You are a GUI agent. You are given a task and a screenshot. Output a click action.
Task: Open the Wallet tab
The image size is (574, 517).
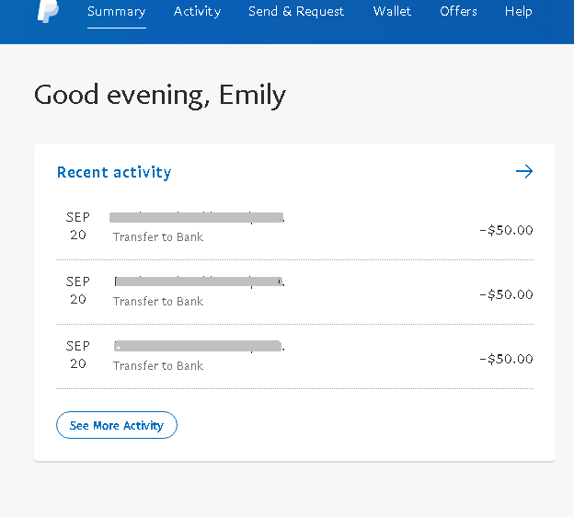coord(392,12)
